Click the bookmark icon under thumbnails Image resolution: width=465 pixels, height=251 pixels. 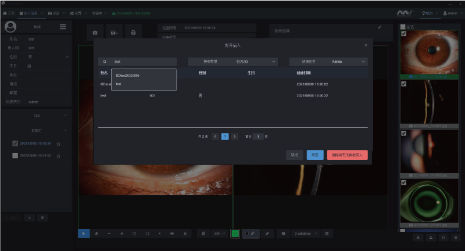(x=443, y=238)
